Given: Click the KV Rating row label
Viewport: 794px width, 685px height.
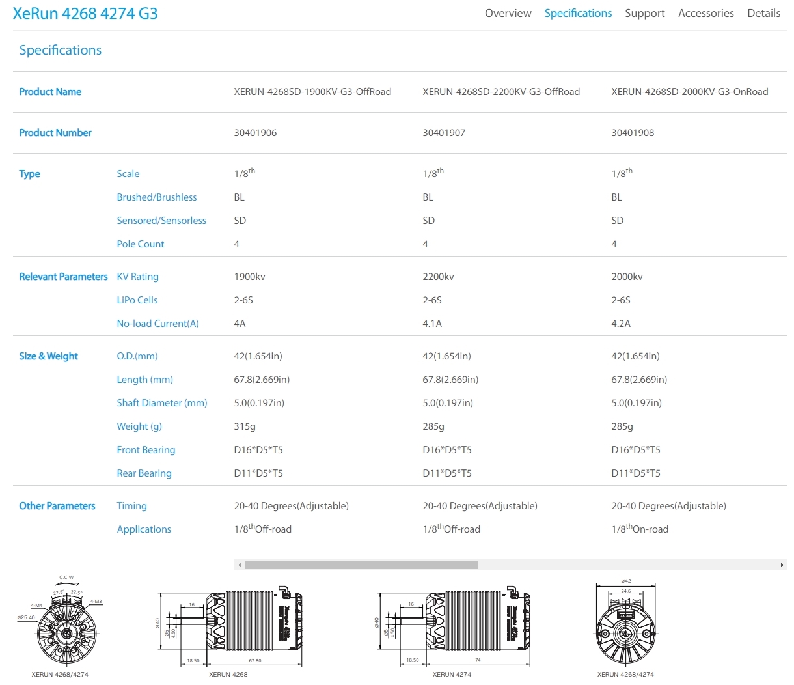Looking at the screenshot, I should [138, 277].
